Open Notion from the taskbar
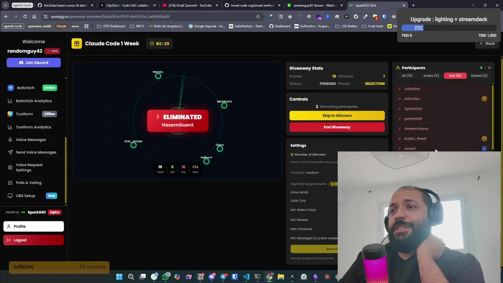 pyautogui.click(x=200, y=277)
